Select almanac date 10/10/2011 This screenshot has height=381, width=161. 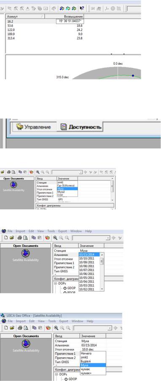tap(89, 258)
